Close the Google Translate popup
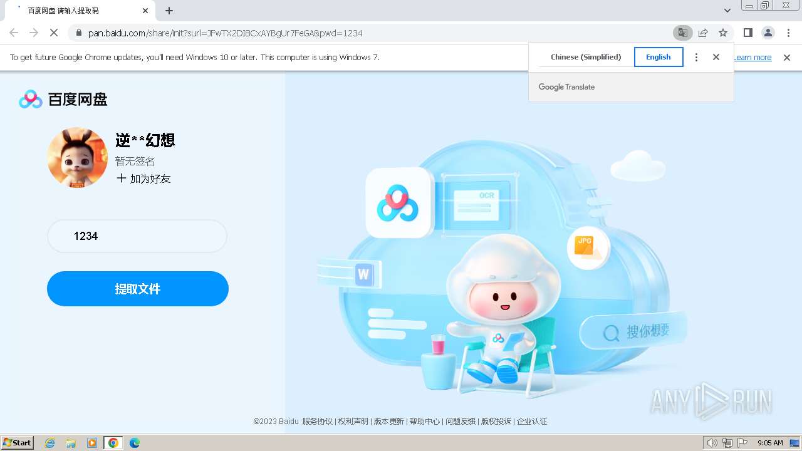Image resolution: width=802 pixels, height=451 pixels. pos(716,57)
